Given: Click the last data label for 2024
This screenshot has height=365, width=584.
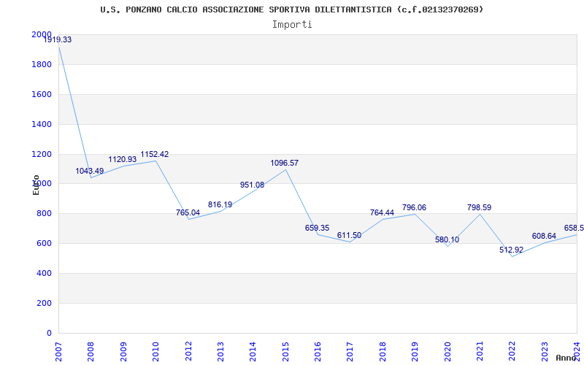Looking at the screenshot, I should point(574,228).
